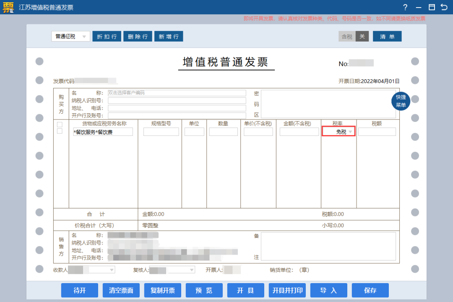The width and height of the screenshot is (453, 302).
Task: Click the 快捷菜单 quick menu round icon
Action: click(x=400, y=101)
